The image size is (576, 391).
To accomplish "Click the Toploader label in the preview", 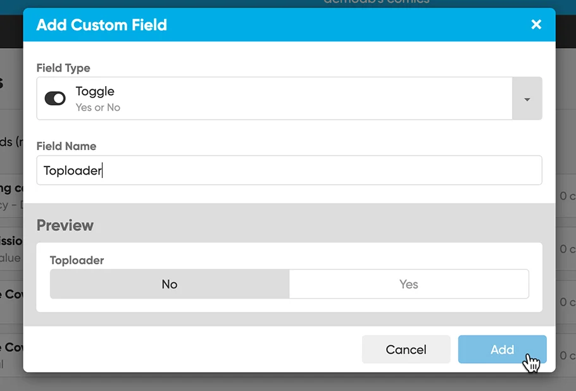I will pos(77,260).
